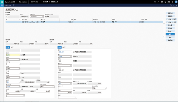Image resolution: width=178 pixels, height=102 pixels.
Task: Open the 82510 account dropdown
Action: [19, 55]
